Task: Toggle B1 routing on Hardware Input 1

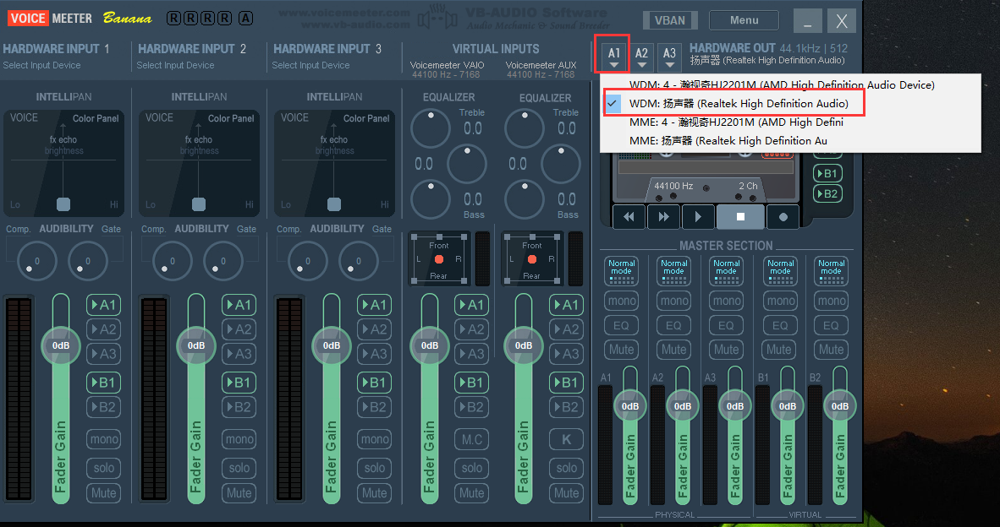Action: click(x=104, y=383)
